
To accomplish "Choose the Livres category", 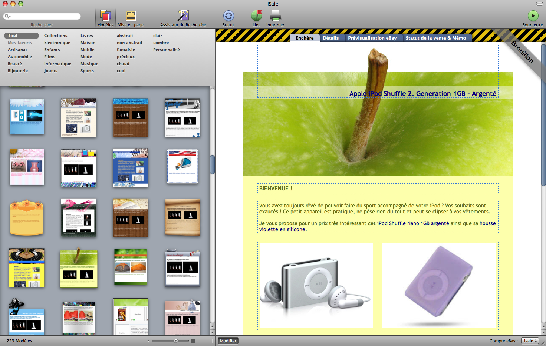I will (87, 36).
